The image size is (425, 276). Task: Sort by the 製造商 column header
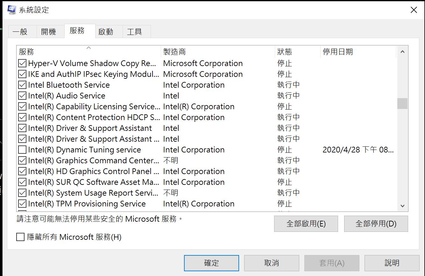coord(218,52)
